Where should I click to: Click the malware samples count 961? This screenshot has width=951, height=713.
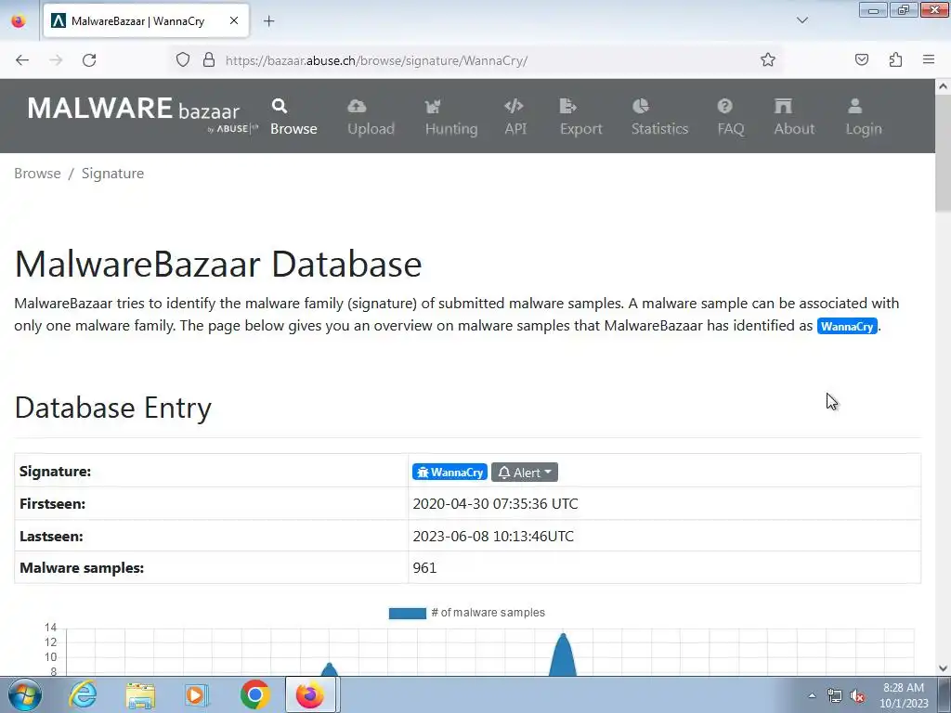424,568
